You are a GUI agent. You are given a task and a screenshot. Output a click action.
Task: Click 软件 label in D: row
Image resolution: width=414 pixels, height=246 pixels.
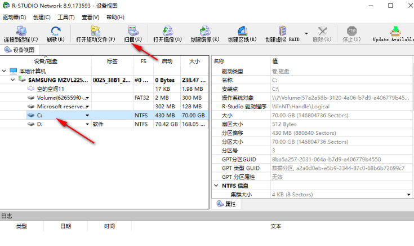tap(98, 124)
